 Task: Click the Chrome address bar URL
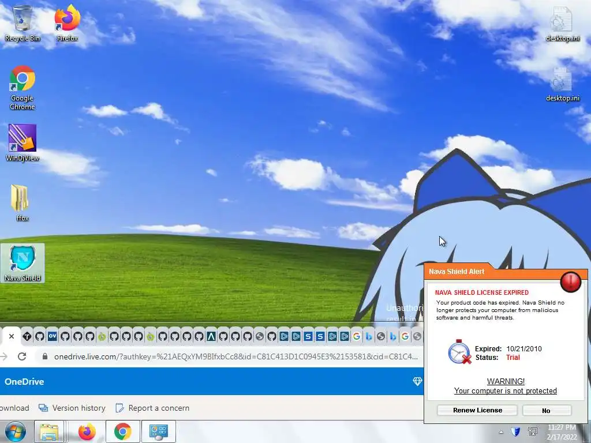[235, 356]
